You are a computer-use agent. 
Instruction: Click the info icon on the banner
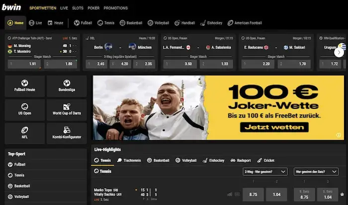coord(339,135)
